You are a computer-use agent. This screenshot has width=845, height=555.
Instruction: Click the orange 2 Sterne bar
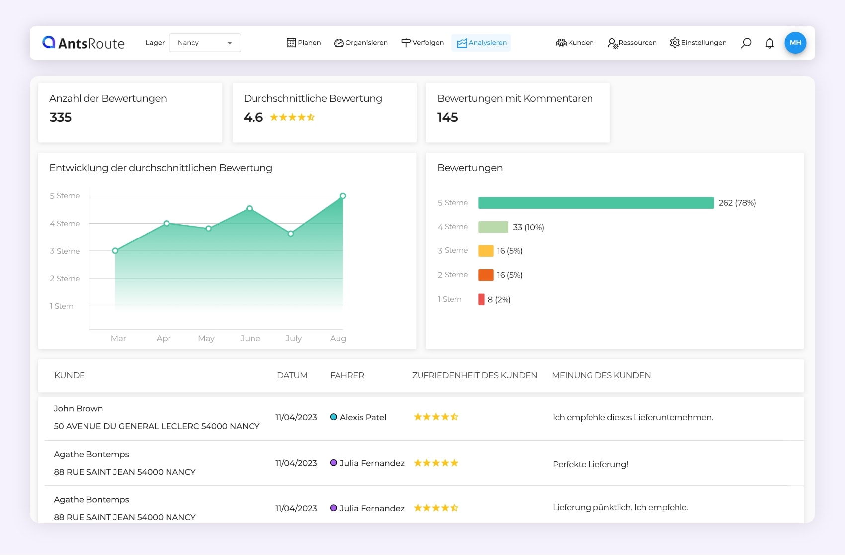point(486,275)
